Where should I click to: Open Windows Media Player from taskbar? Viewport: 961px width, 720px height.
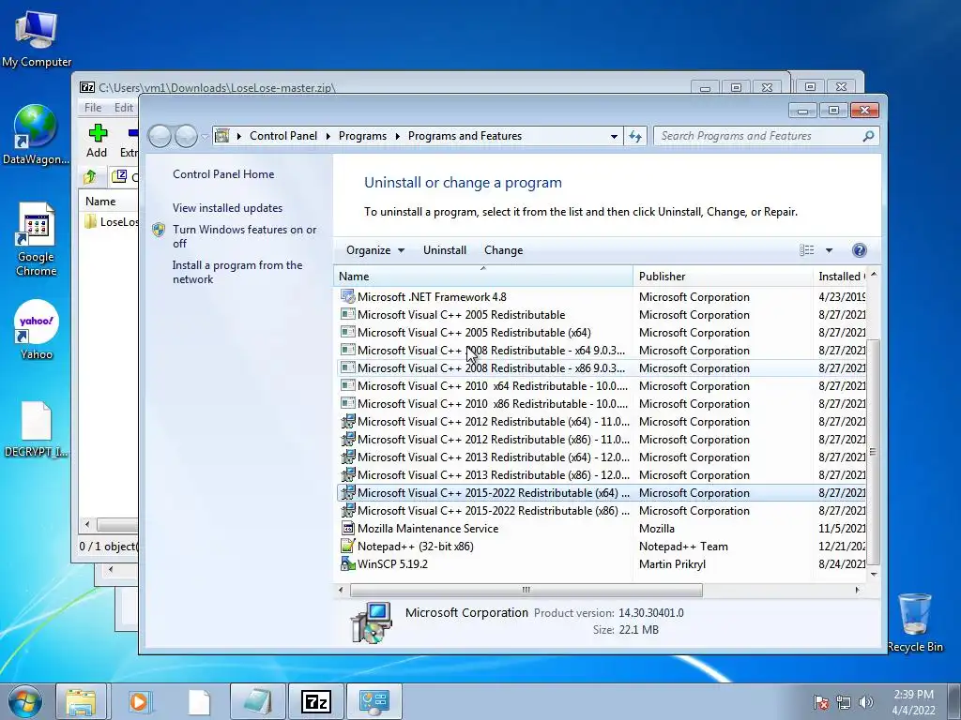(140, 701)
